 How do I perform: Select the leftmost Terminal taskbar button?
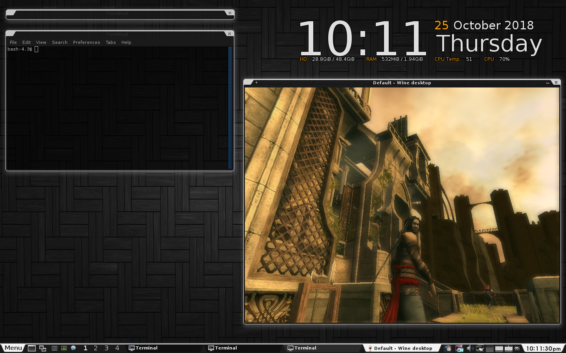(165, 348)
